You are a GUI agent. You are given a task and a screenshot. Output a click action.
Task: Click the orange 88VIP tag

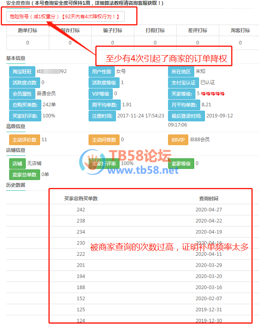pos(178,140)
